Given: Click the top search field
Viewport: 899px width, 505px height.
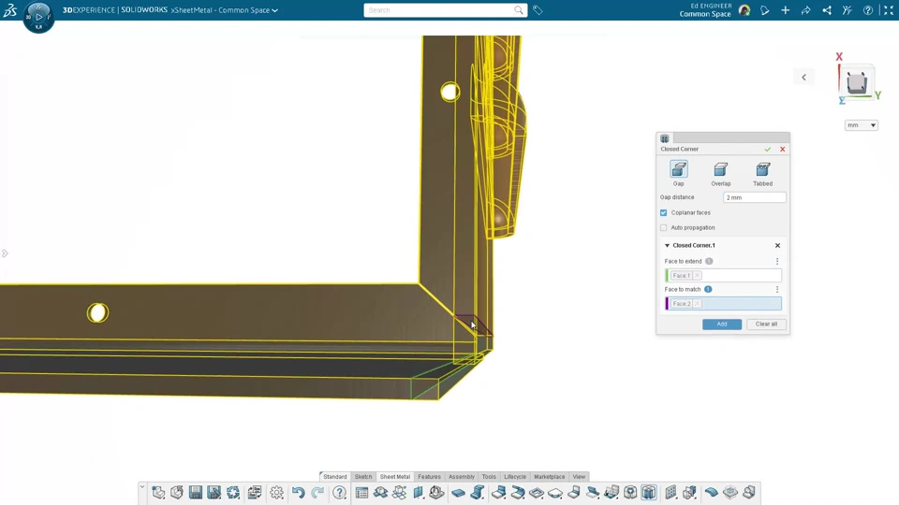Looking at the screenshot, I should coord(439,10).
